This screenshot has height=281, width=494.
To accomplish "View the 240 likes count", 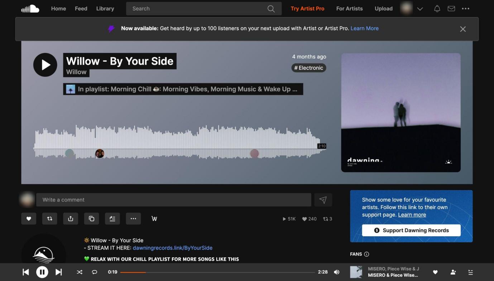I will point(309,219).
